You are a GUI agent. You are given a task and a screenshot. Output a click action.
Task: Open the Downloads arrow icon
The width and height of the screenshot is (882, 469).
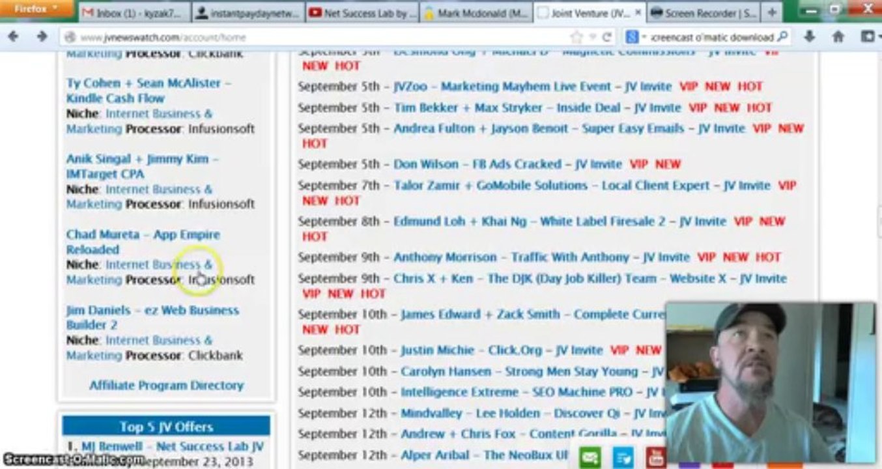pos(810,37)
